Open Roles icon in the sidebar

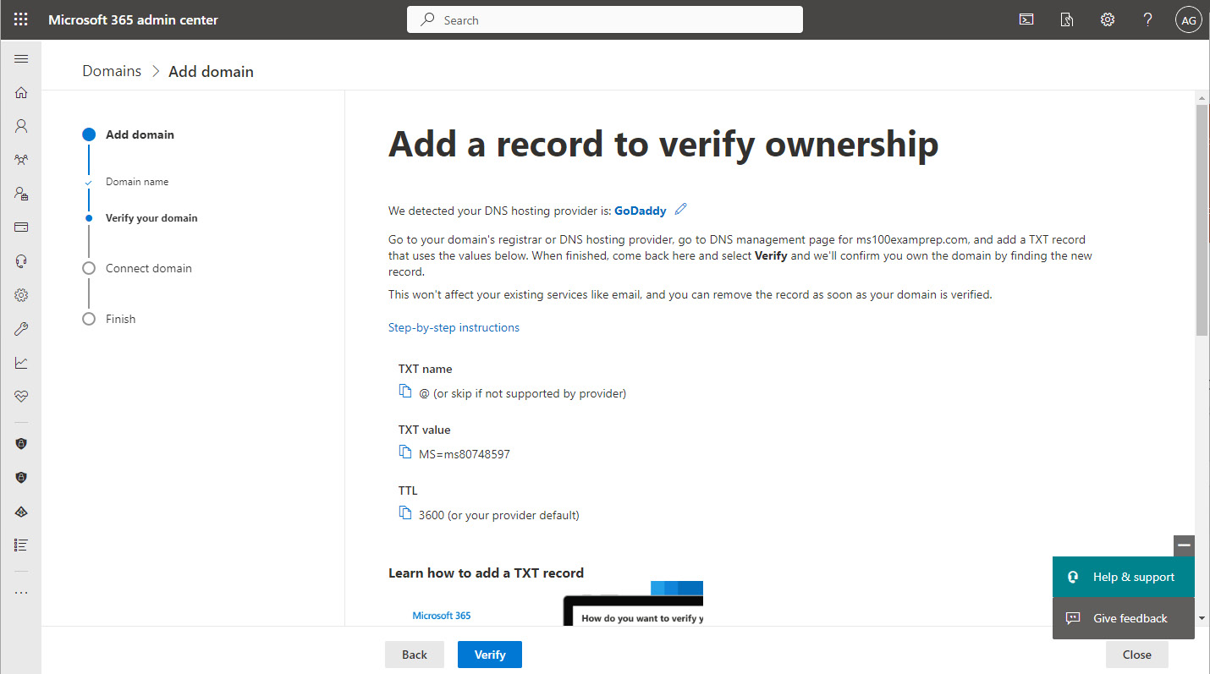(x=21, y=194)
